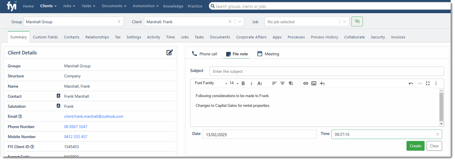Image resolution: width=455 pixels, height=161 pixels.
Task: Expand the Client dropdown arrow
Action: (x=240, y=22)
